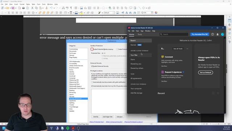The height and width of the screenshot is (131, 232).
Task: Click the Insert Image icon
Action: pyautogui.click(x=81, y=8)
